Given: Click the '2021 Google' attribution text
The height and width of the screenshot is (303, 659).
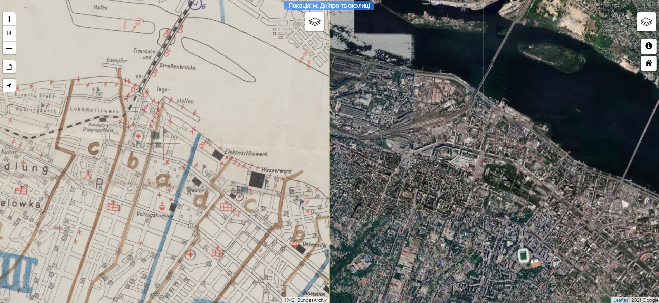Looking at the screenshot, I should tap(644, 300).
